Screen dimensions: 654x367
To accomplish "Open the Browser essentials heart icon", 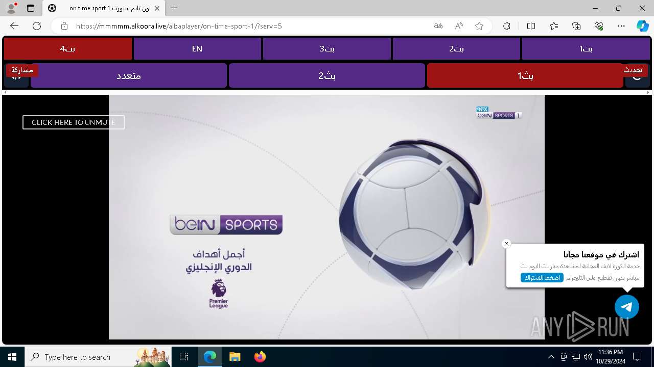I will (599, 26).
